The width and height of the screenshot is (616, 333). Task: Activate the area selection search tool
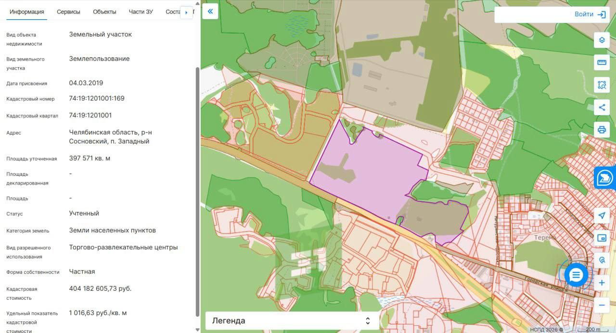(602, 85)
